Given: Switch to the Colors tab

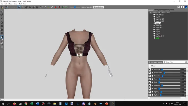Looking at the screenshot, I should [167, 10].
